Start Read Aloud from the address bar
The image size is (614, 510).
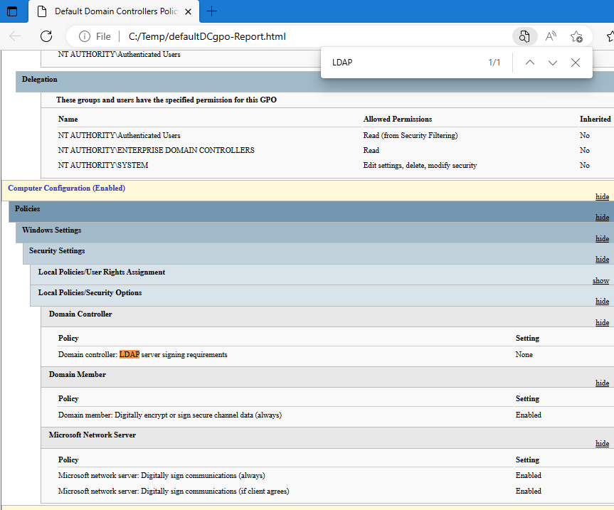click(551, 36)
